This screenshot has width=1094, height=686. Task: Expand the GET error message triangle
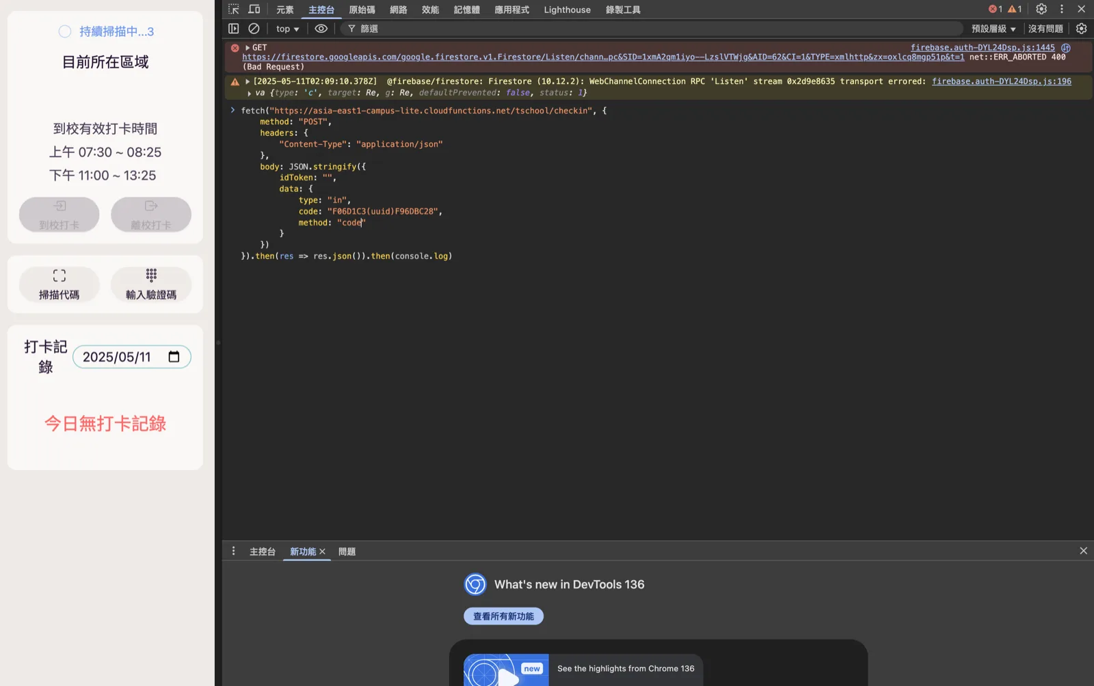(248, 48)
